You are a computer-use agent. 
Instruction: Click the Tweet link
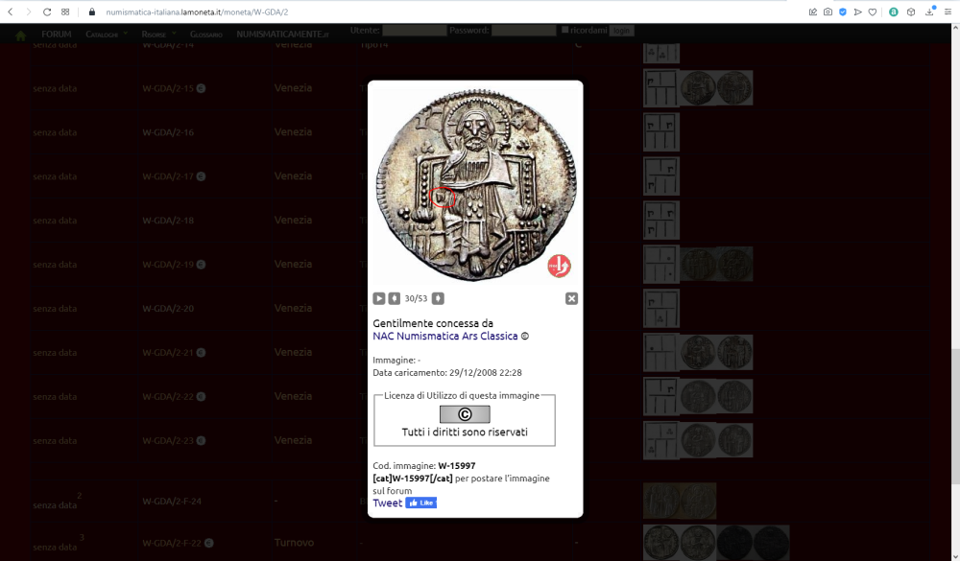tap(388, 503)
